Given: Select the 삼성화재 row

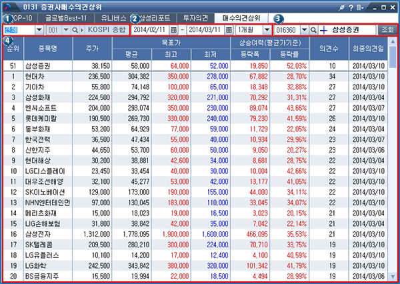Looking at the screenshot, I should coord(195,97).
